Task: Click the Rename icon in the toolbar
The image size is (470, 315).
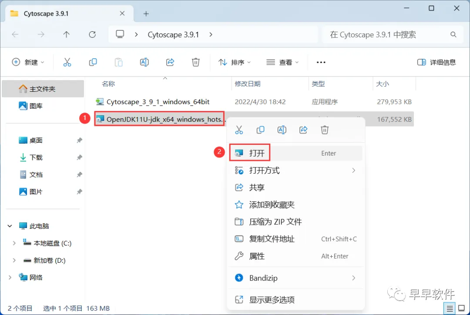Action: pyautogui.click(x=144, y=62)
